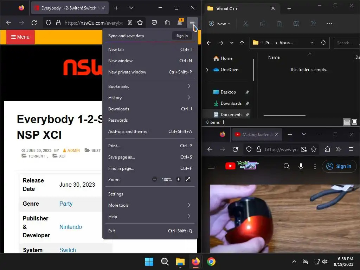Viewport: 360px width, 270px height.
Task: Open Extensions puzzle icon in nsw2u window
Action: (x=167, y=22)
